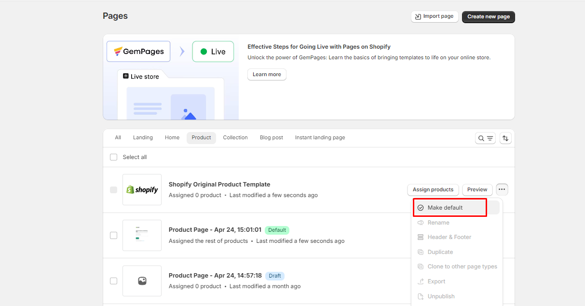The height and width of the screenshot is (306, 585).
Task: Choose Make default from the context menu
Action: (446, 207)
